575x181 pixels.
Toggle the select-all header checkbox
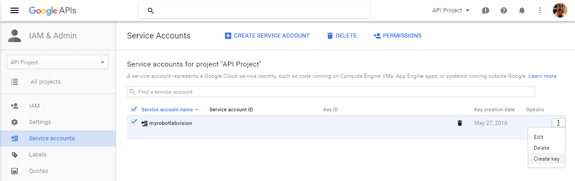tap(133, 109)
